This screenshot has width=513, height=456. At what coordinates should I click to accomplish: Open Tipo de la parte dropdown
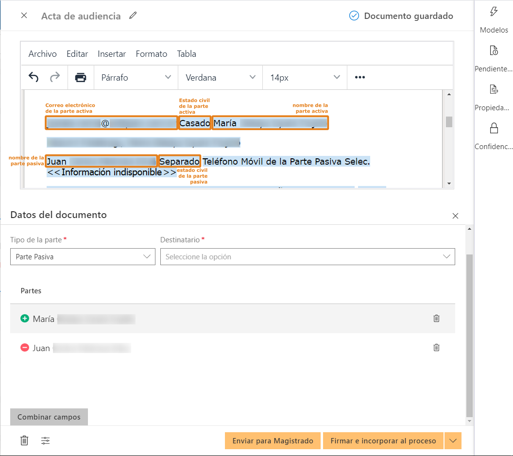83,257
